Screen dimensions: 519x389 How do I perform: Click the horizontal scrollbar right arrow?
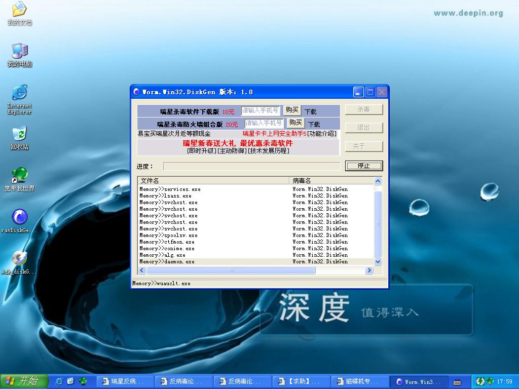[369, 270]
